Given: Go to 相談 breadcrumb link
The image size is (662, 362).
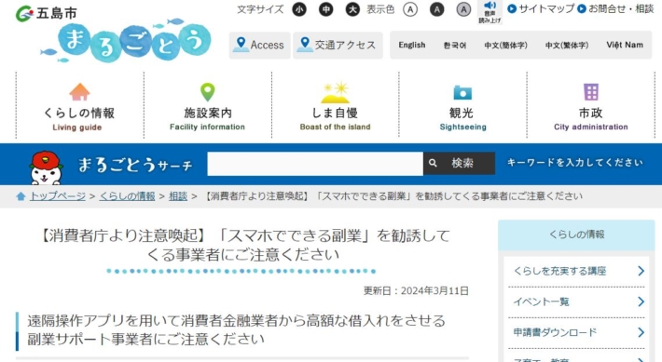Looking at the screenshot, I should pos(178,196).
